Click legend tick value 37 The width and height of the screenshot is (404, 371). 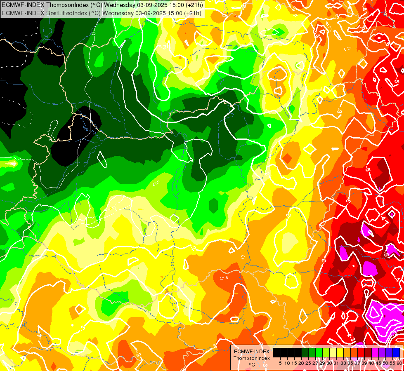coord(357,363)
